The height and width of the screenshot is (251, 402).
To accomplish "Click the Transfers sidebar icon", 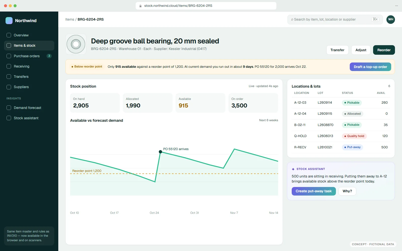I will pos(9,77).
